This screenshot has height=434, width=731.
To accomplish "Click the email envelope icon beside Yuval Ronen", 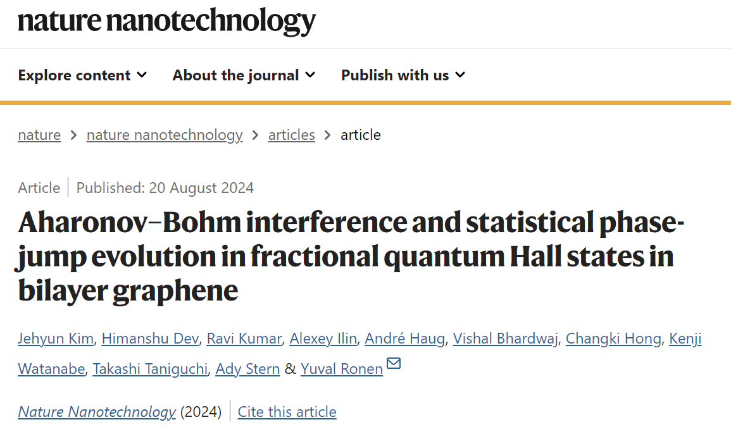I will [394, 363].
